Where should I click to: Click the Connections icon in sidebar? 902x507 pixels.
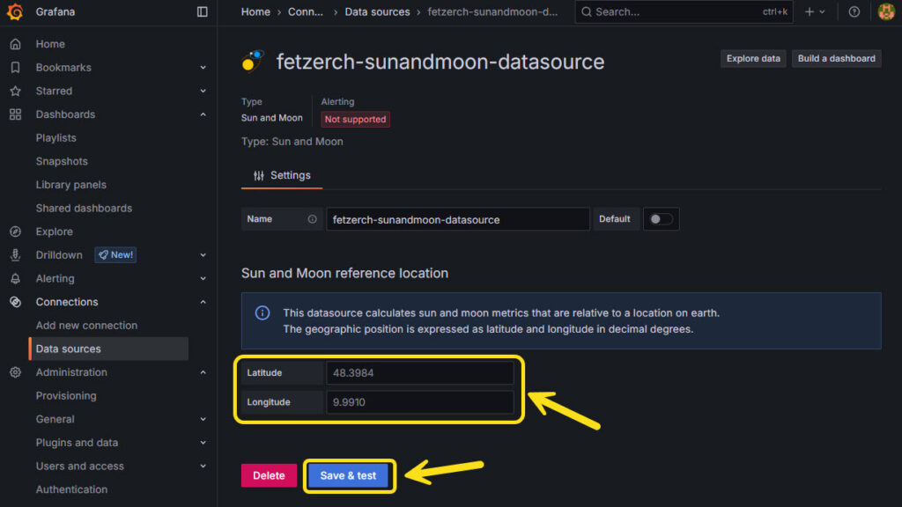point(16,302)
